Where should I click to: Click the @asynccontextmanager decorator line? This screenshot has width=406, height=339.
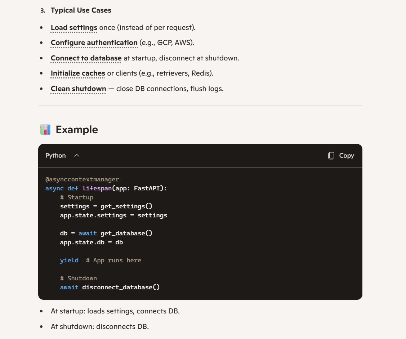pos(82,179)
